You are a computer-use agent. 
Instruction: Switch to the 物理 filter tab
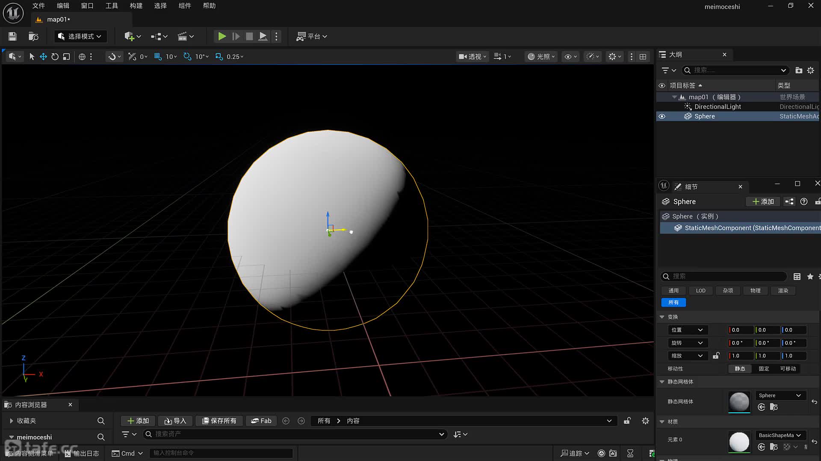click(755, 290)
